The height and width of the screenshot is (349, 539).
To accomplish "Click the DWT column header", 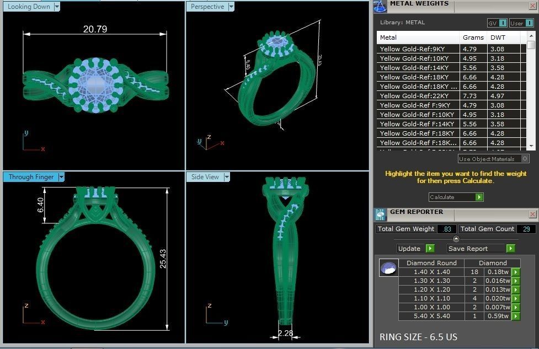I will [504, 37].
